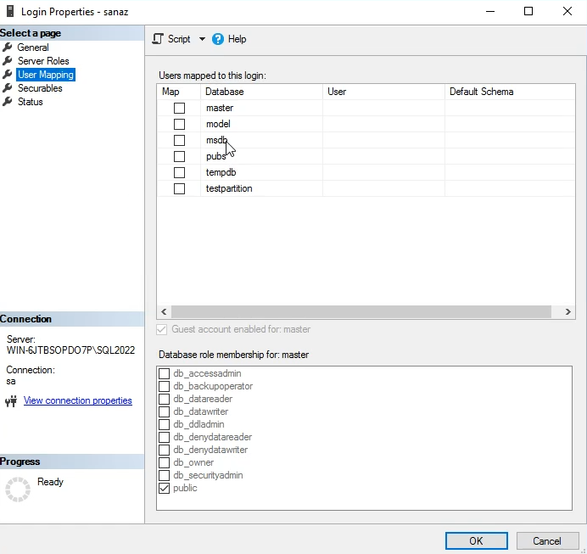Open the Status page
Image resolution: width=587 pixels, height=554 pixels.
[31, 102]
